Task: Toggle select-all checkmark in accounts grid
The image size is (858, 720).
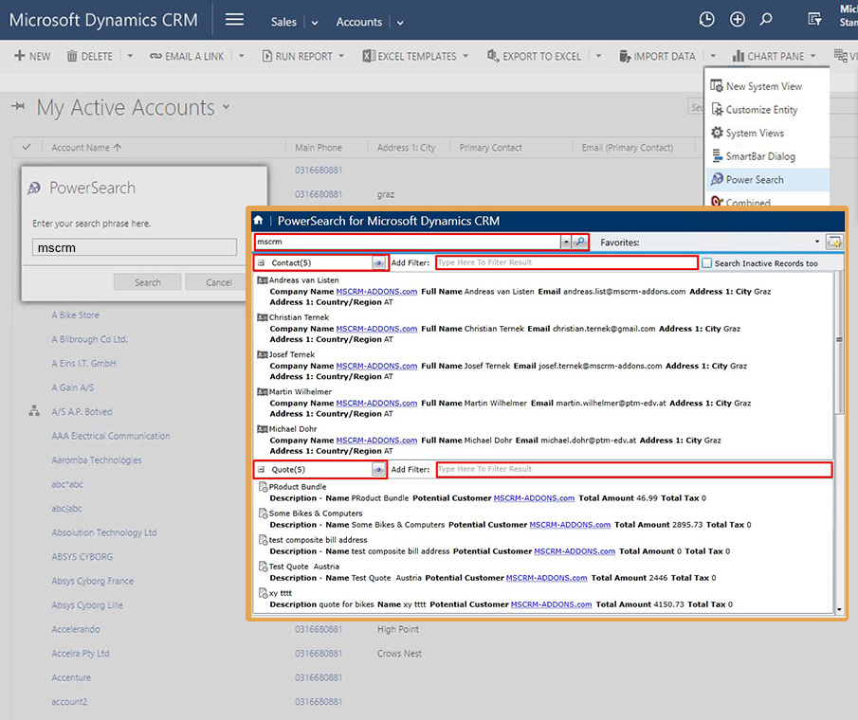Action: [27, 147]
